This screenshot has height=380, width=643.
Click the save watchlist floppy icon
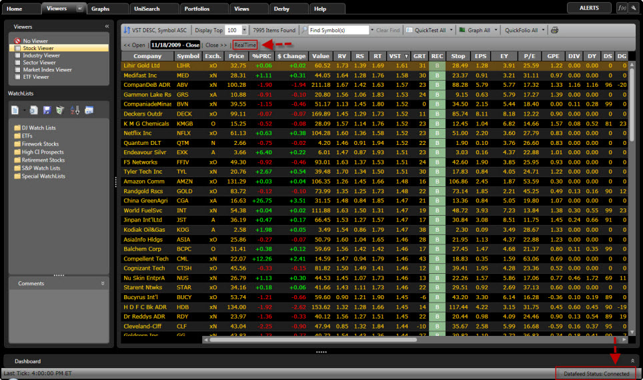(x=47, y=110)
